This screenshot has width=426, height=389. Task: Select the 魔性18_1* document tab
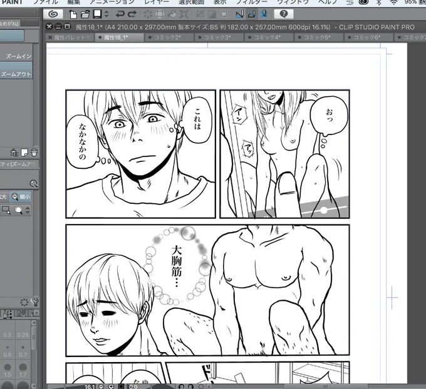tap(119, 38)
